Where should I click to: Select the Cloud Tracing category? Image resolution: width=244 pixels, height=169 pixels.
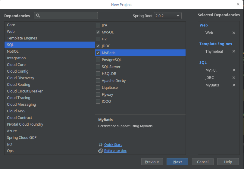pos(50,98)
